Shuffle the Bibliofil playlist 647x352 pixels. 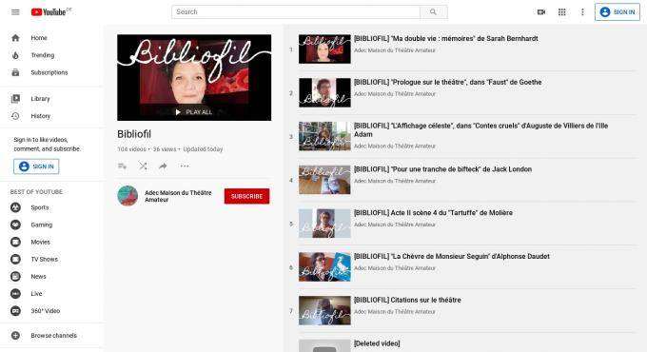[143, 166]
